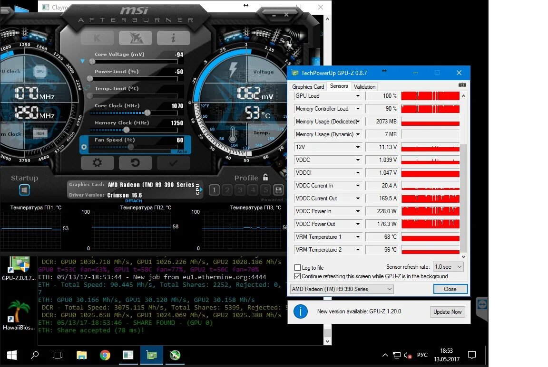
Task: Open GPU Load sensor dropdown
Action: tap(358, 96)
